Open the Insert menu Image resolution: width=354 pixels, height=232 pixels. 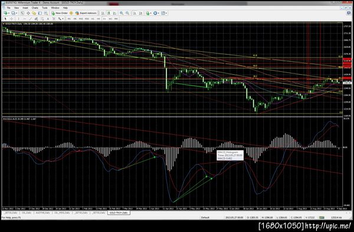coord(25,8)
